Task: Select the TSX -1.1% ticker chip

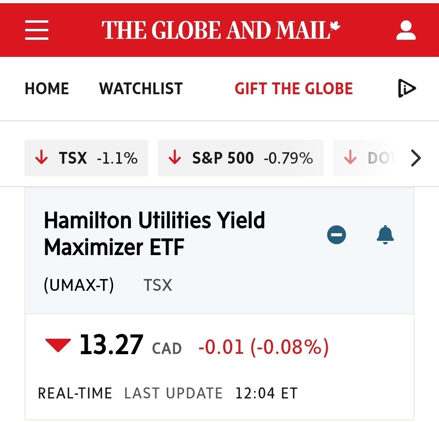Action: (x=86, y=158)
